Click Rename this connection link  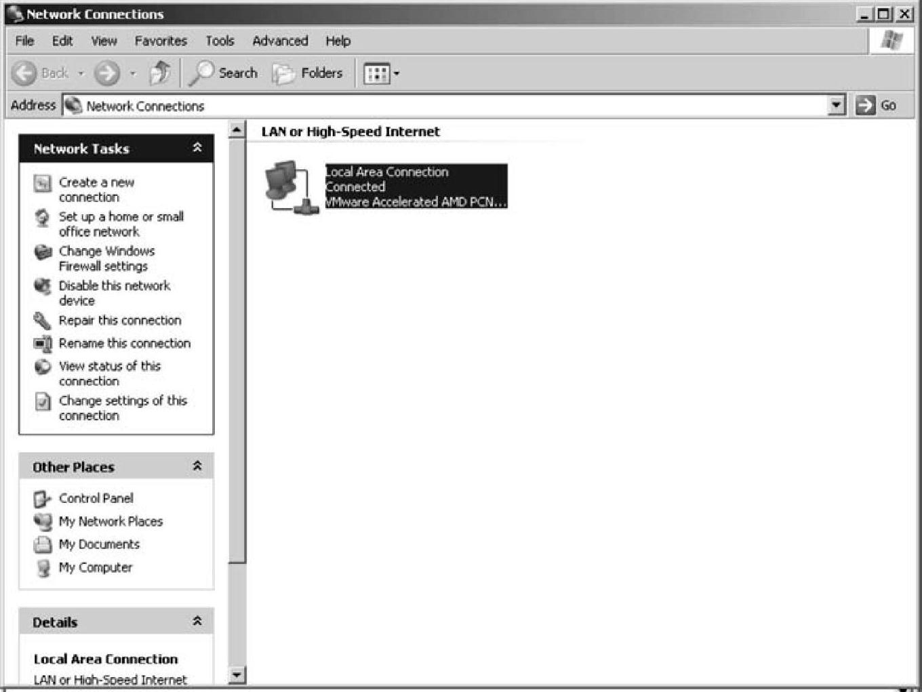(x=124, y=344)
